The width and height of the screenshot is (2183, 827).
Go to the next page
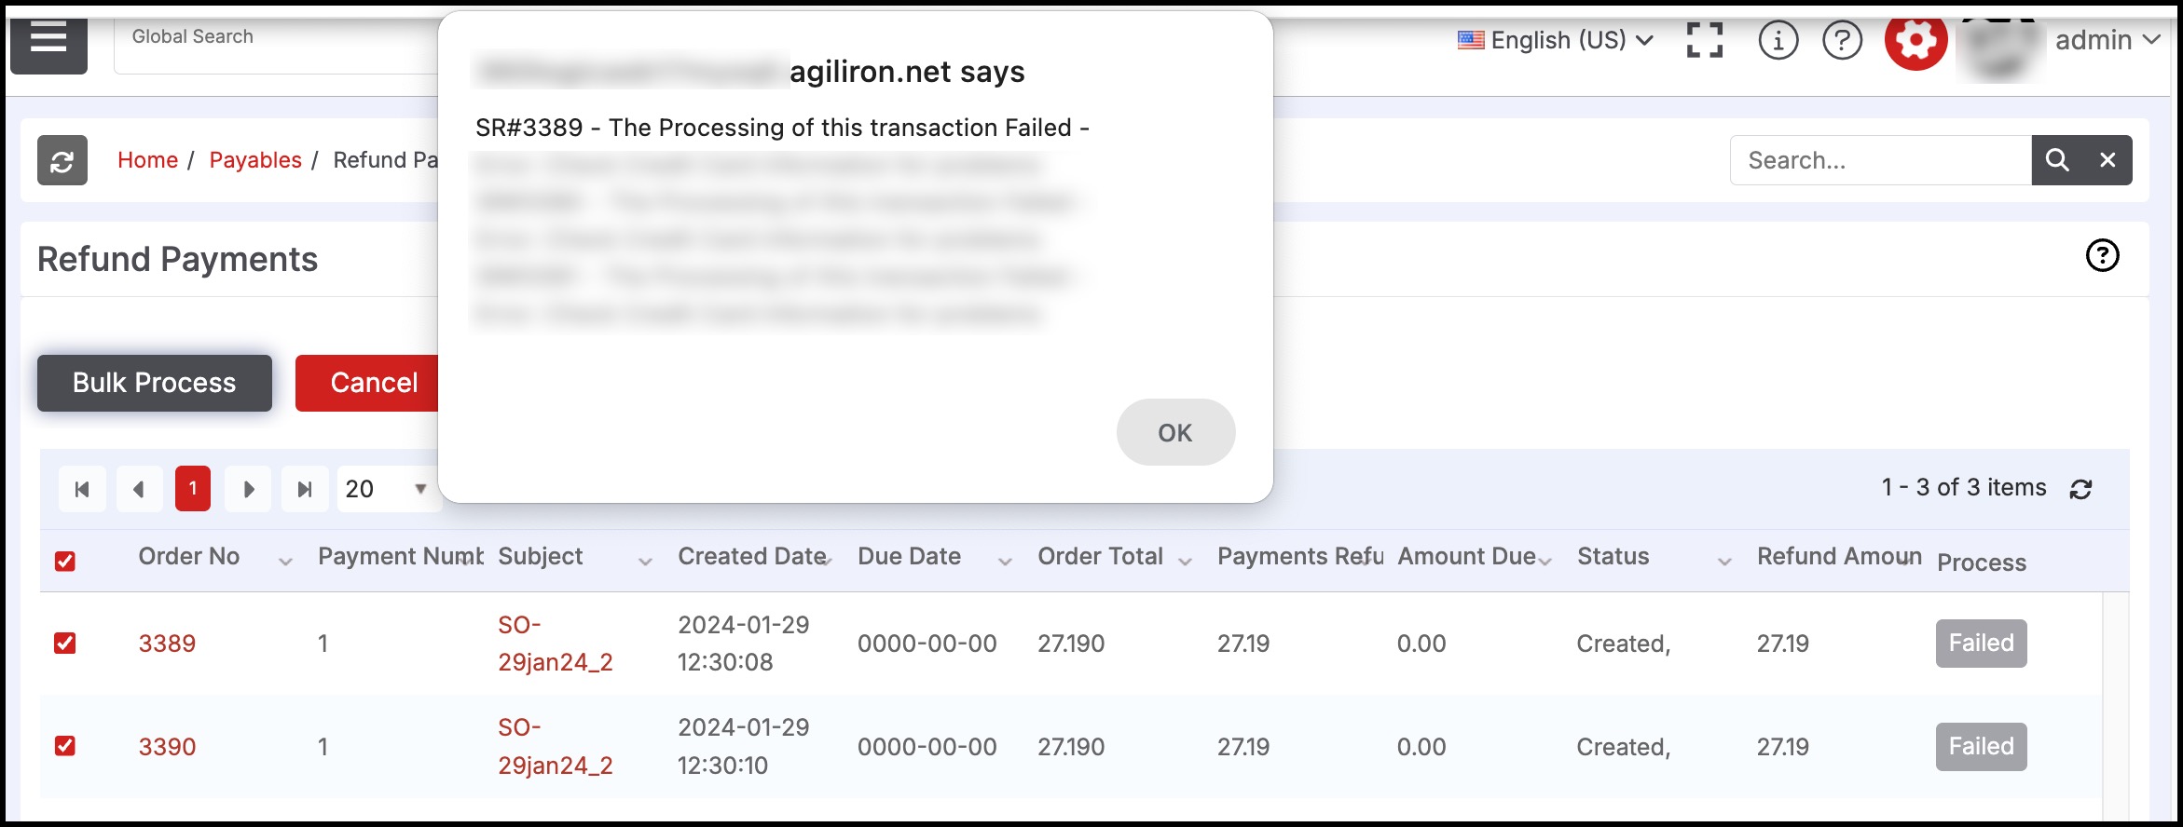[249, 489]
